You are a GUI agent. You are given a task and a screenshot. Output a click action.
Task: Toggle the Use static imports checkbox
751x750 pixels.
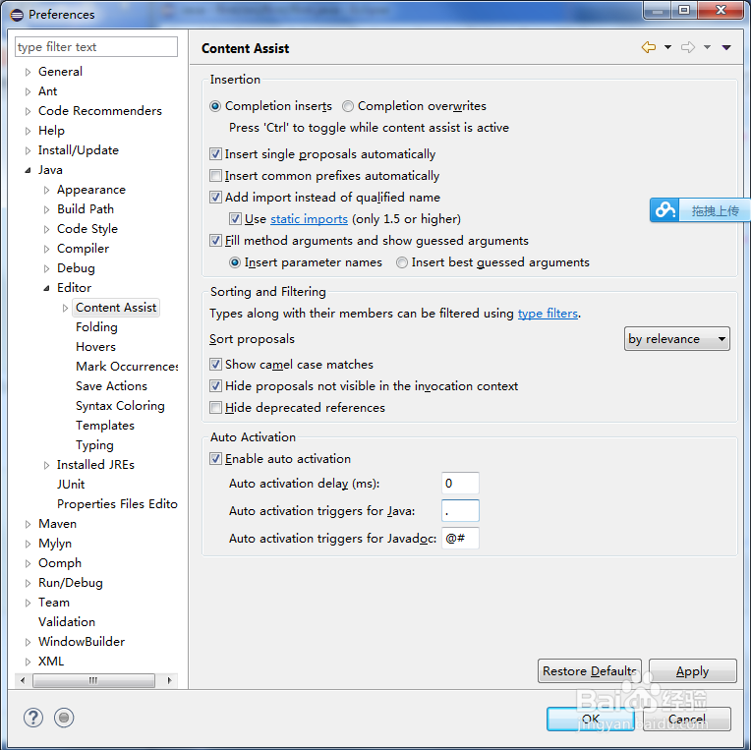(235, 219)
